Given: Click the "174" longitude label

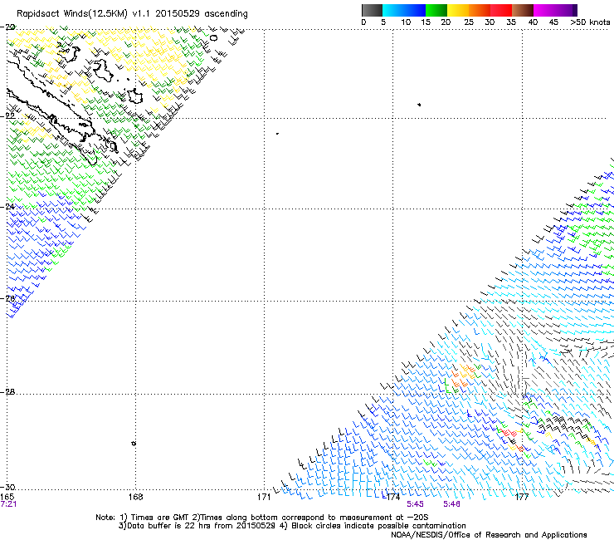Looking at the screenshot, I should tap(392, 497).
